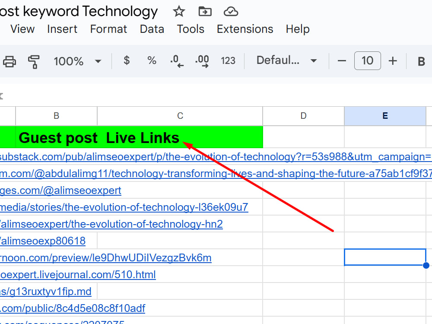Star this spreadsheet document

click(179, 12)
